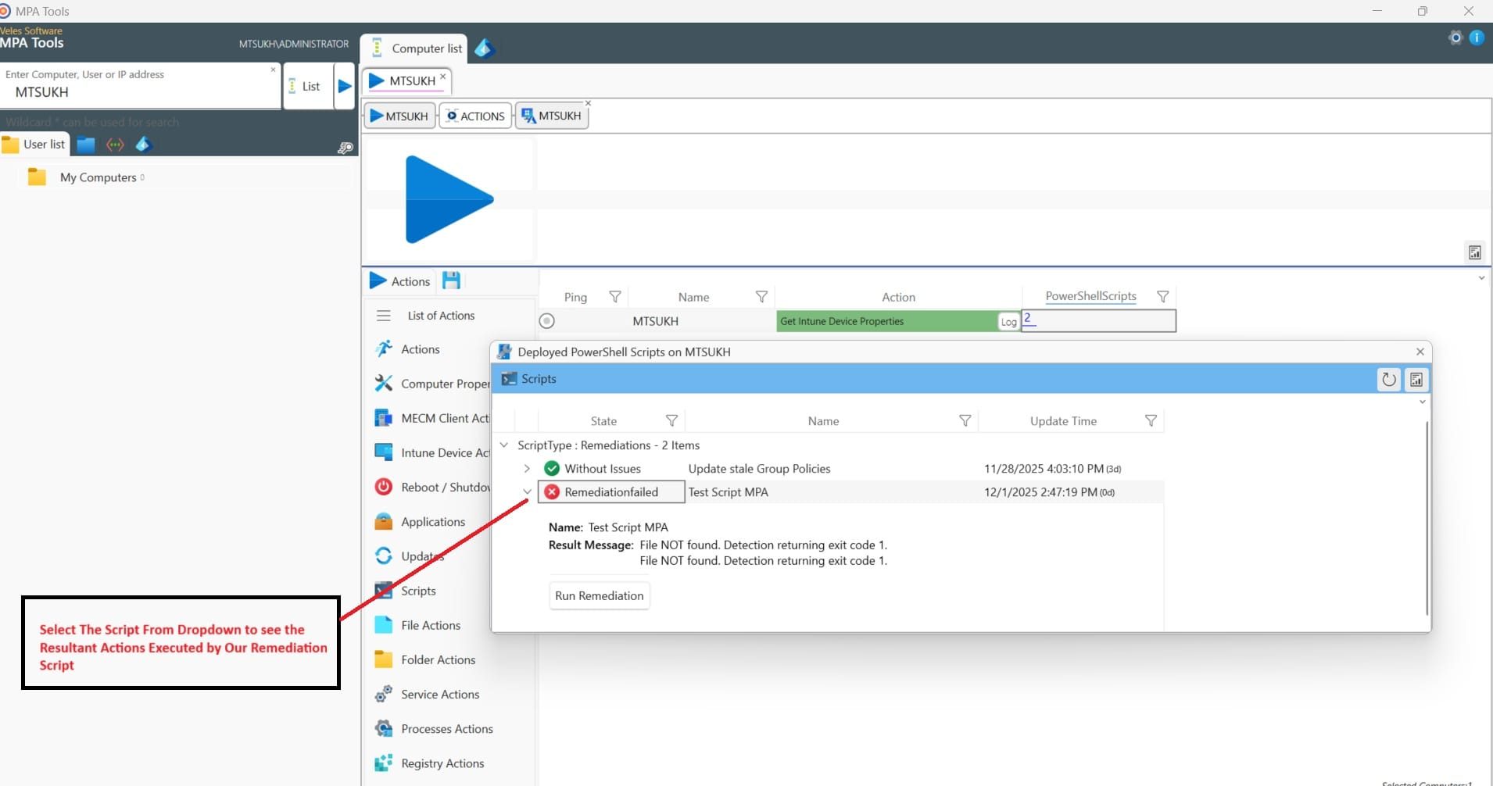
Task: Open Computer Properties category
Action: click(432, 384)
